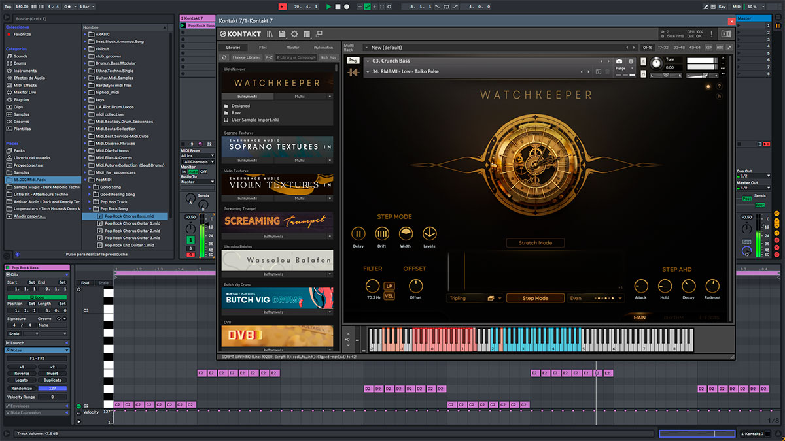Select the Levels step mode icon
Screen dimensions: 785x441
(x=429, y=233)
